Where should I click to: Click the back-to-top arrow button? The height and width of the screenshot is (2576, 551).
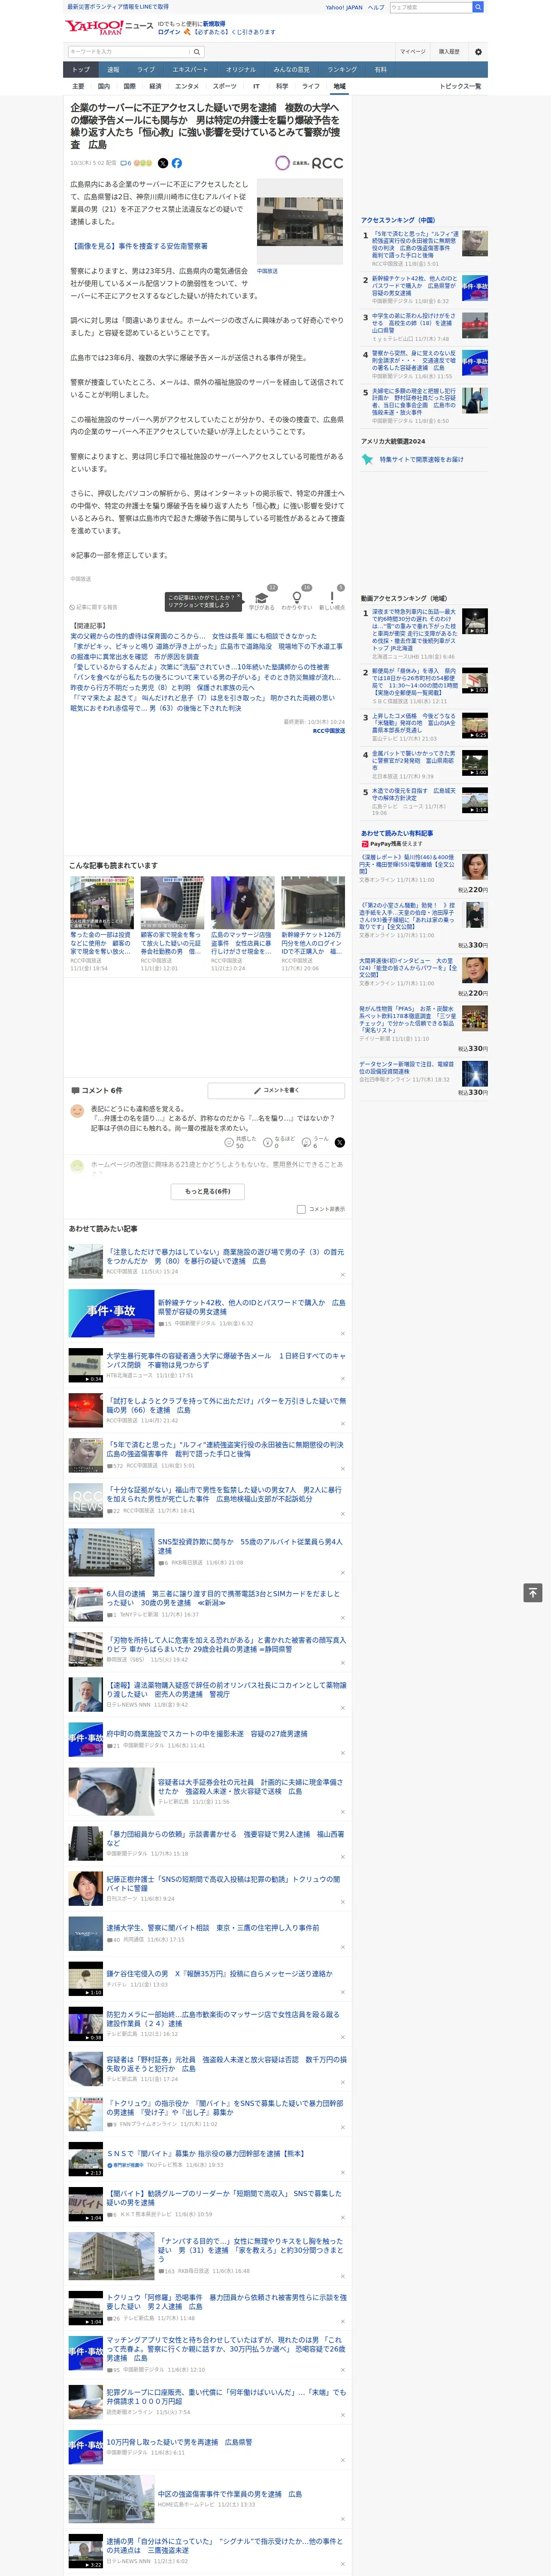(533, 1593)
